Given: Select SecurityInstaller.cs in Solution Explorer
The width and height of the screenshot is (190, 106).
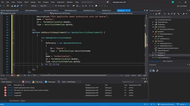Looking at the screenshot, I should click(166, 34).
